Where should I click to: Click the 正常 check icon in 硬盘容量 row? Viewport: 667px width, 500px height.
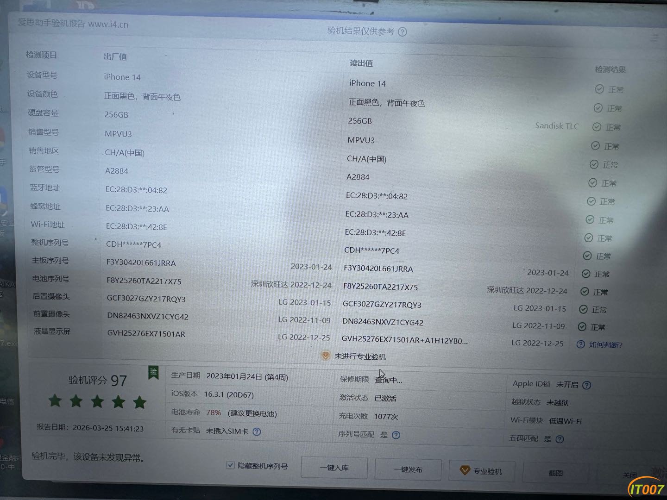[x=597, y=127]
